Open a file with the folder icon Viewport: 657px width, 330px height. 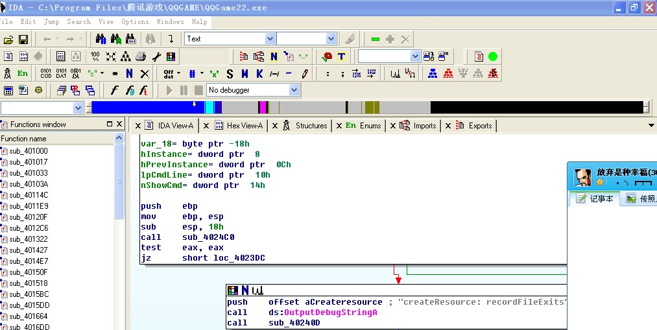click(8, 40)
